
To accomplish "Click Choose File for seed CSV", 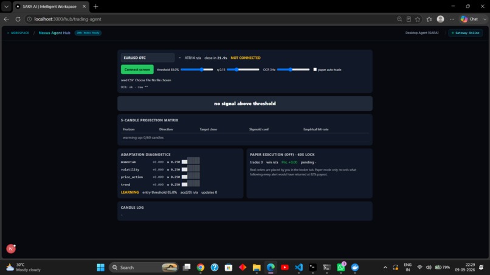I will coord(143,80).
